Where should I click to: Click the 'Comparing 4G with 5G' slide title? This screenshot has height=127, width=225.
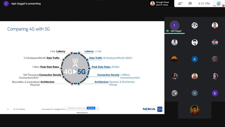(x=28, y=29)
